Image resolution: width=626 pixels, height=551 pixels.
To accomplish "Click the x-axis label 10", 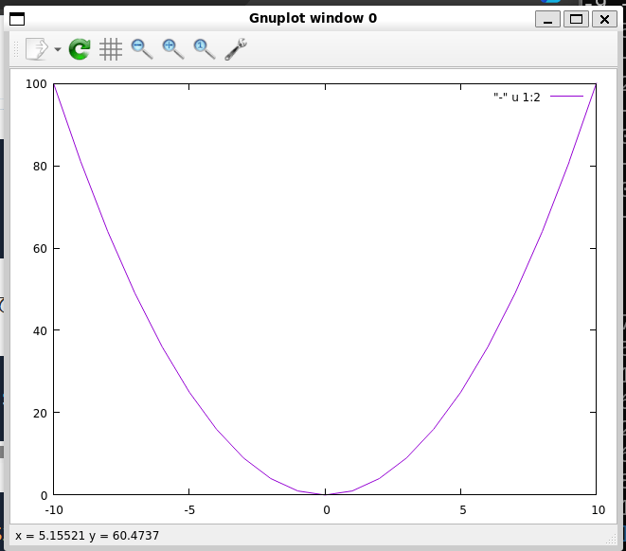I will 598,510.
